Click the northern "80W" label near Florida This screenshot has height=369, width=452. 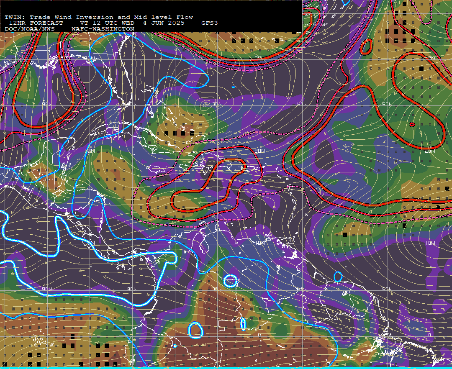click(x=133, y=104)
